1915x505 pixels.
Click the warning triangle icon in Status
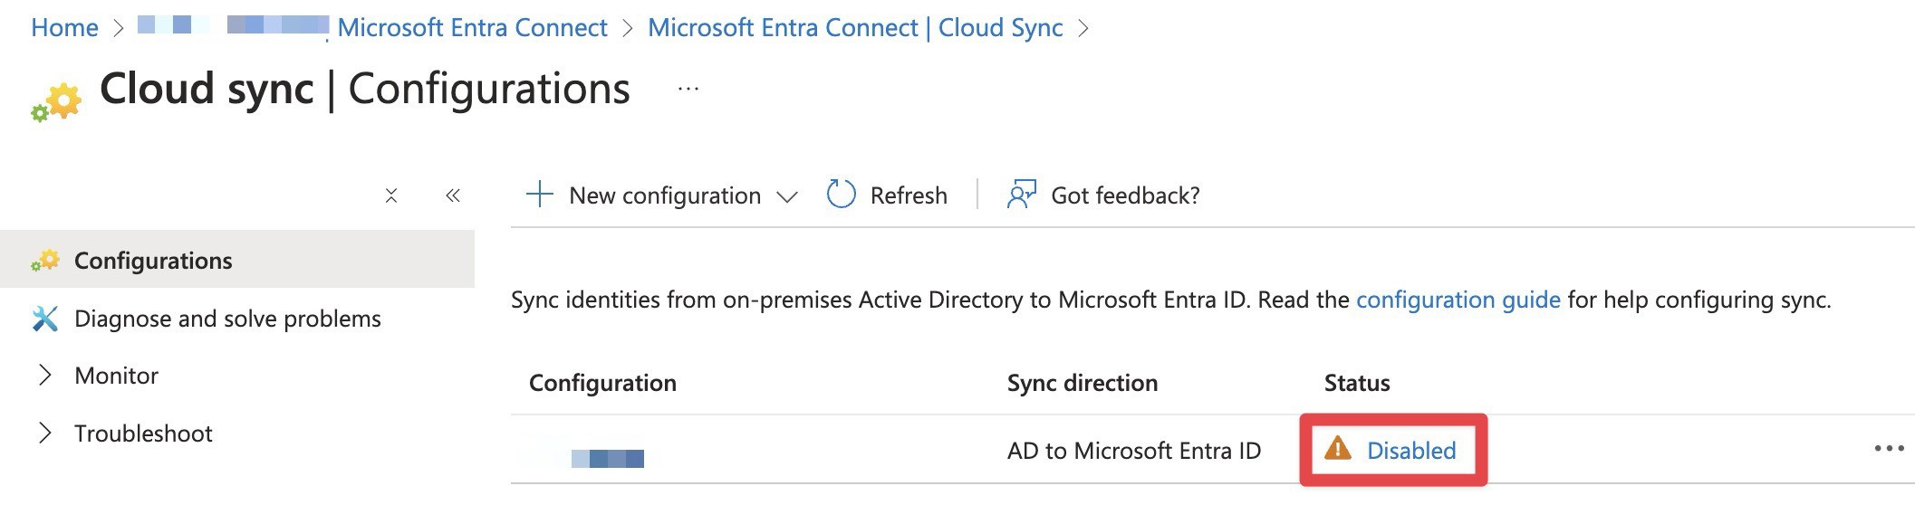point(1337,449)
